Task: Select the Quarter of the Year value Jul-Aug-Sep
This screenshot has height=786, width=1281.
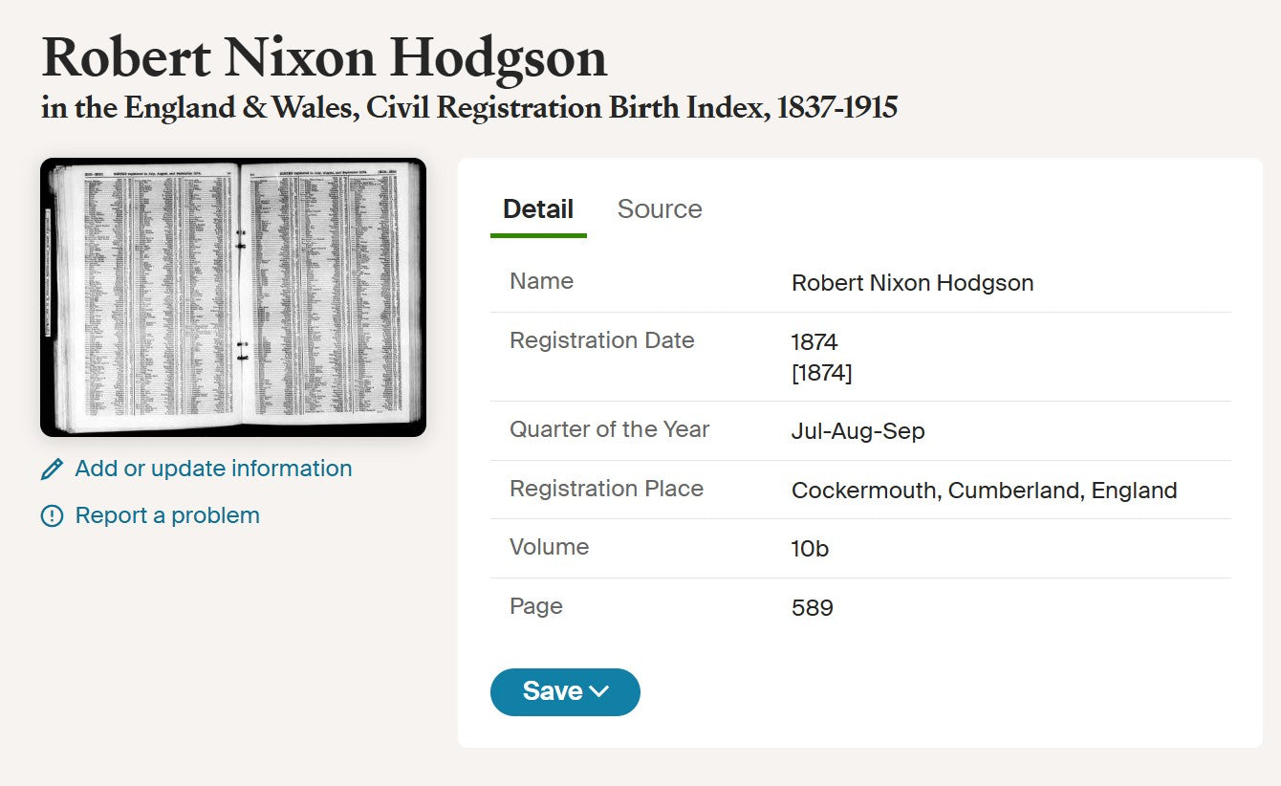Action: [858, 431]
